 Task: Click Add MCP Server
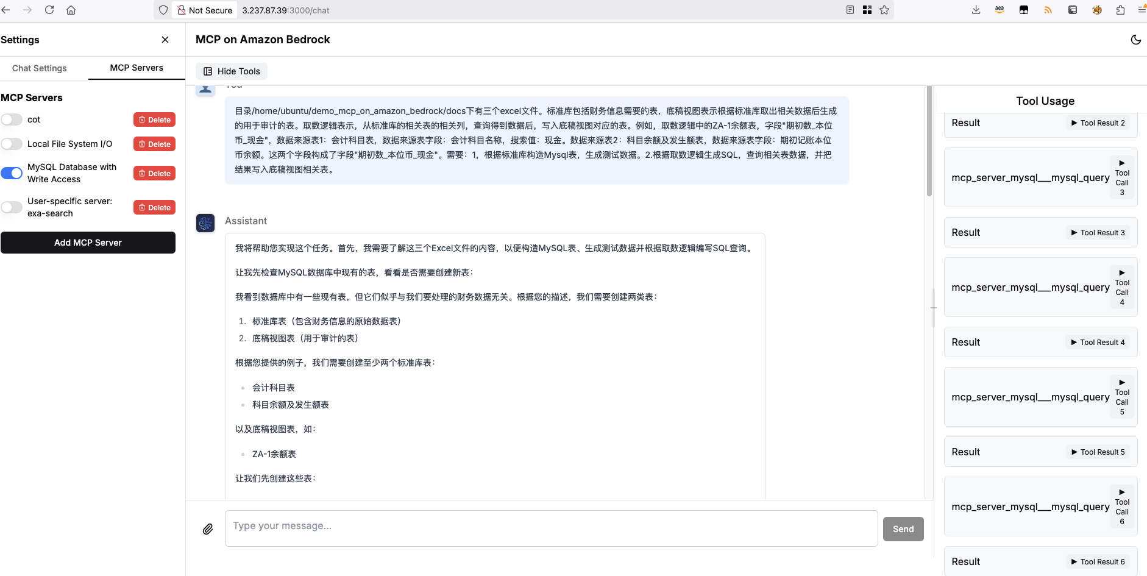[x=88, y=243]
